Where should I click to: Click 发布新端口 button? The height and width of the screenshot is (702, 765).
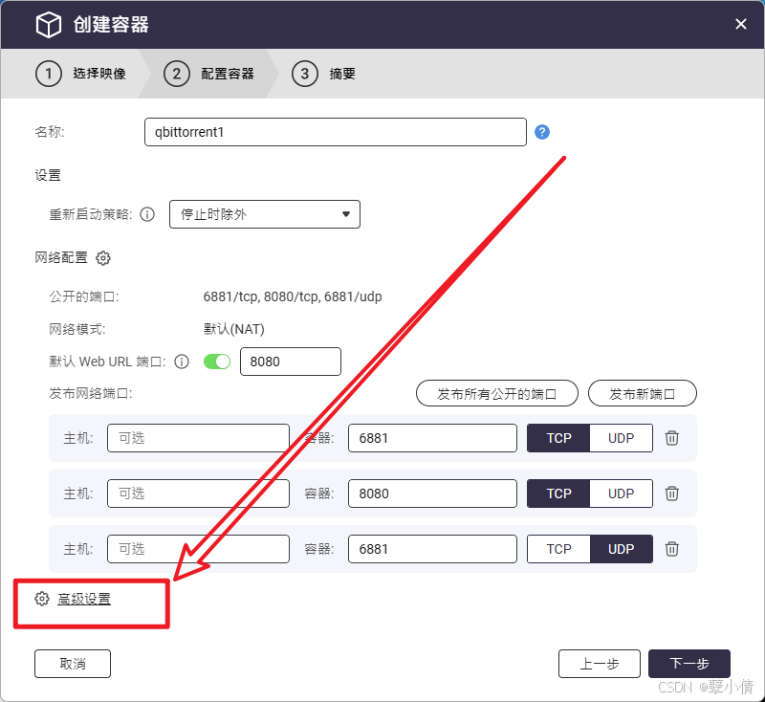[643, 394]
